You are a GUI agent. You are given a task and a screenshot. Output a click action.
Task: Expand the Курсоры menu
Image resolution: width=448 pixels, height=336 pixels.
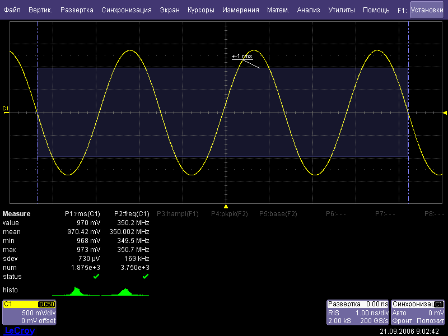200,10
